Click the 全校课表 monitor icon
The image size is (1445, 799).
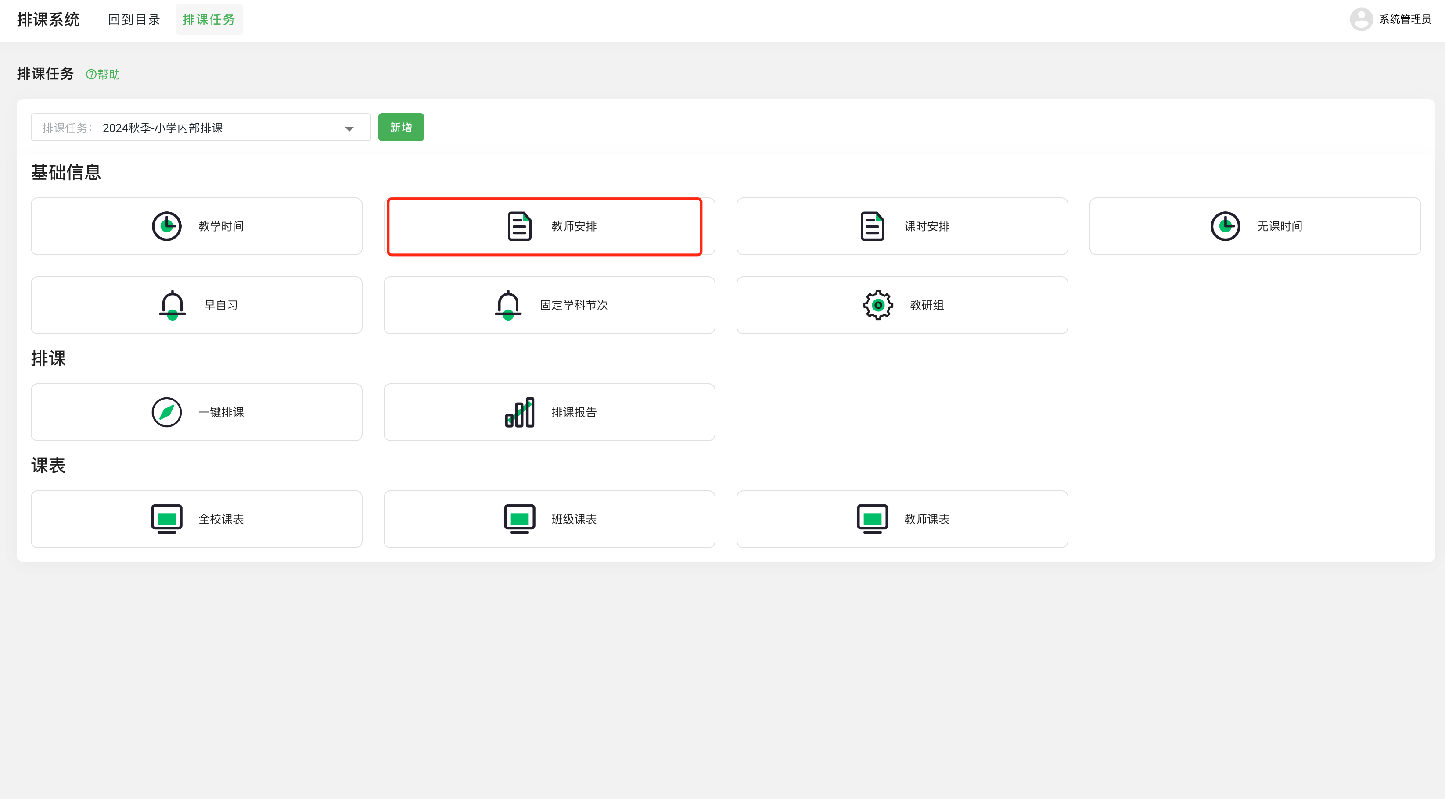click(167, 519)
